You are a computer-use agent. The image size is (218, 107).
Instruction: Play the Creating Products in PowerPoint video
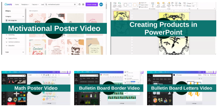click(x=163, y=28)
